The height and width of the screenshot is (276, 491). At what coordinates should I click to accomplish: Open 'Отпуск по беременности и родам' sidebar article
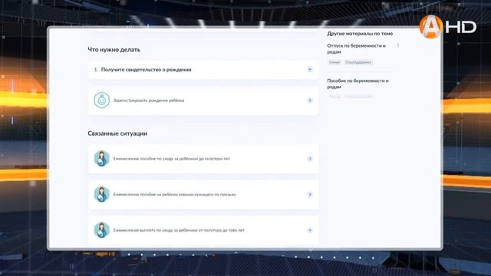[356, 49]
